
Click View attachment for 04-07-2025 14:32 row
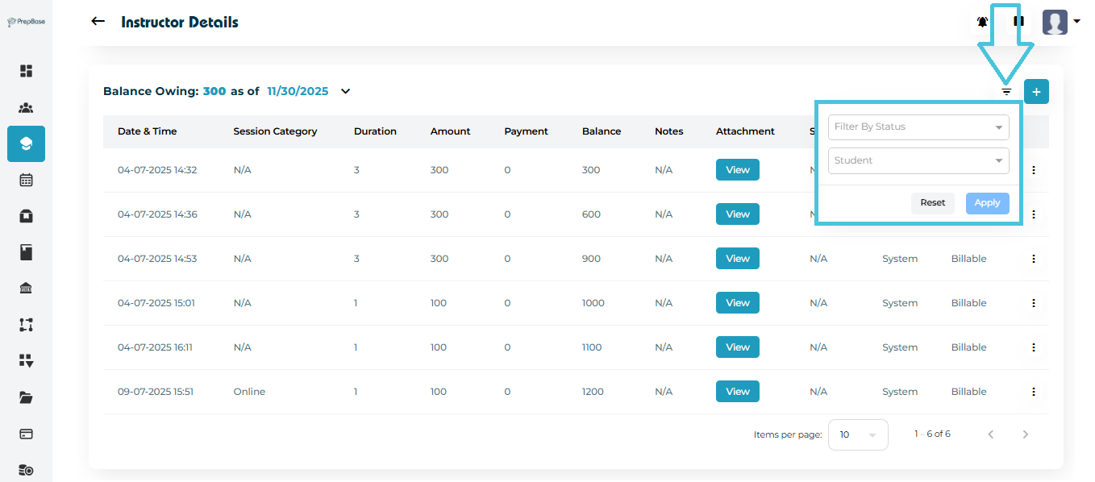(737, 170)
